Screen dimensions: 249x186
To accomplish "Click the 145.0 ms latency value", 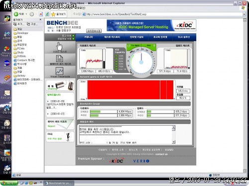I will pos(183,91).
